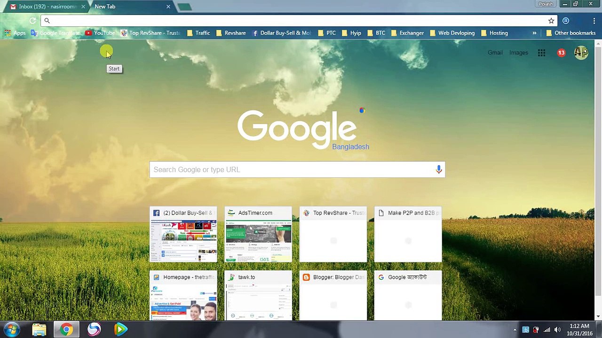Open the Gmail link
This screenshot has height=338, width=602.
click(x=495, y=53)
